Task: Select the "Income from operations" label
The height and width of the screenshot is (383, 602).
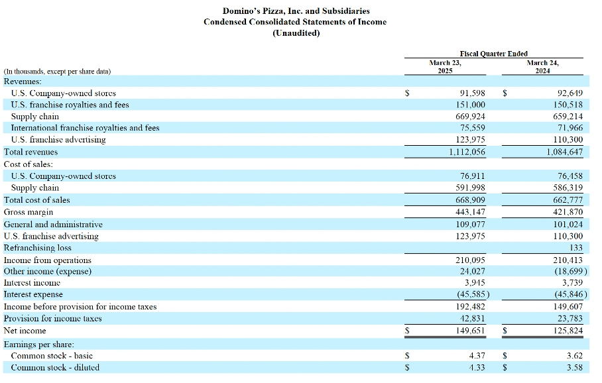Action: click(48, 260)
